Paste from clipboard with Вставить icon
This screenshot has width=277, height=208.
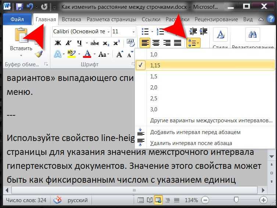(21, 35)
